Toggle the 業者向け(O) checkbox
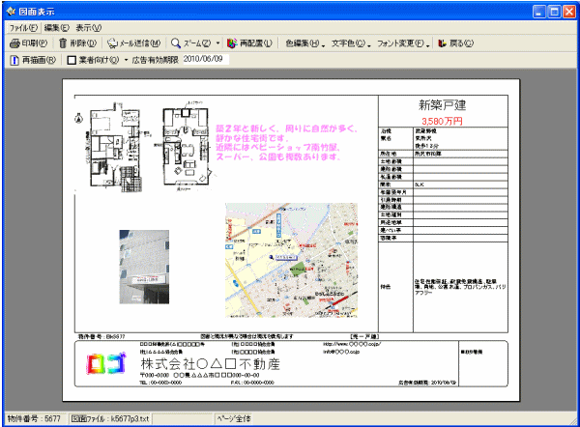The height and width of the screenshot is (427, 580). [72, 60]
